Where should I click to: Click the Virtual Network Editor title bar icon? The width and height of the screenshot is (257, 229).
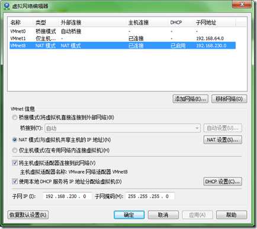coord(7,5)
